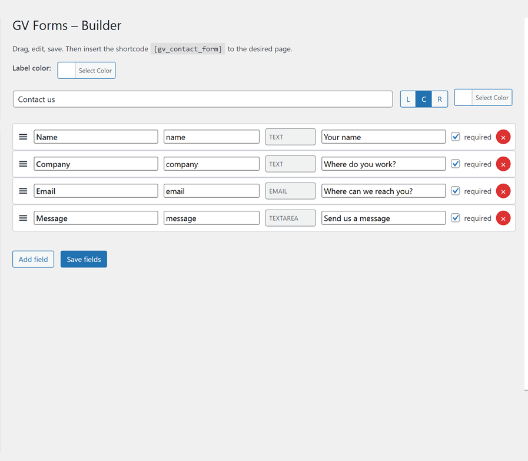The width and height of the screenshot is (528, 461).
Task: Delete the Name field with its red X
Action: [x=503, y=137]
